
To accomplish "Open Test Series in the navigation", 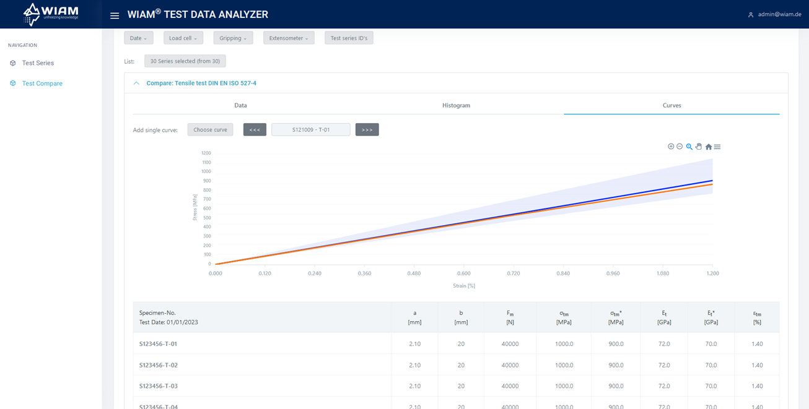I will pos(38,63).
